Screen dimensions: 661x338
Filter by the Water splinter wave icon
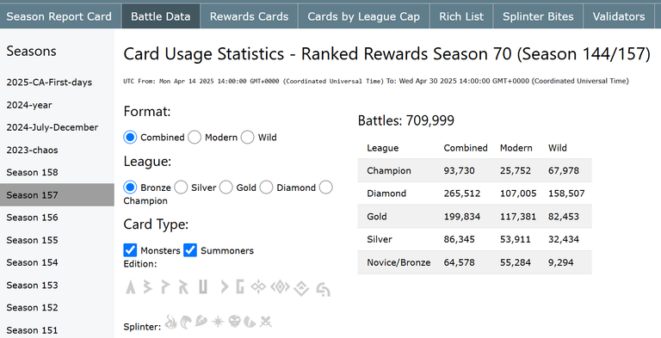coord(186,322)
